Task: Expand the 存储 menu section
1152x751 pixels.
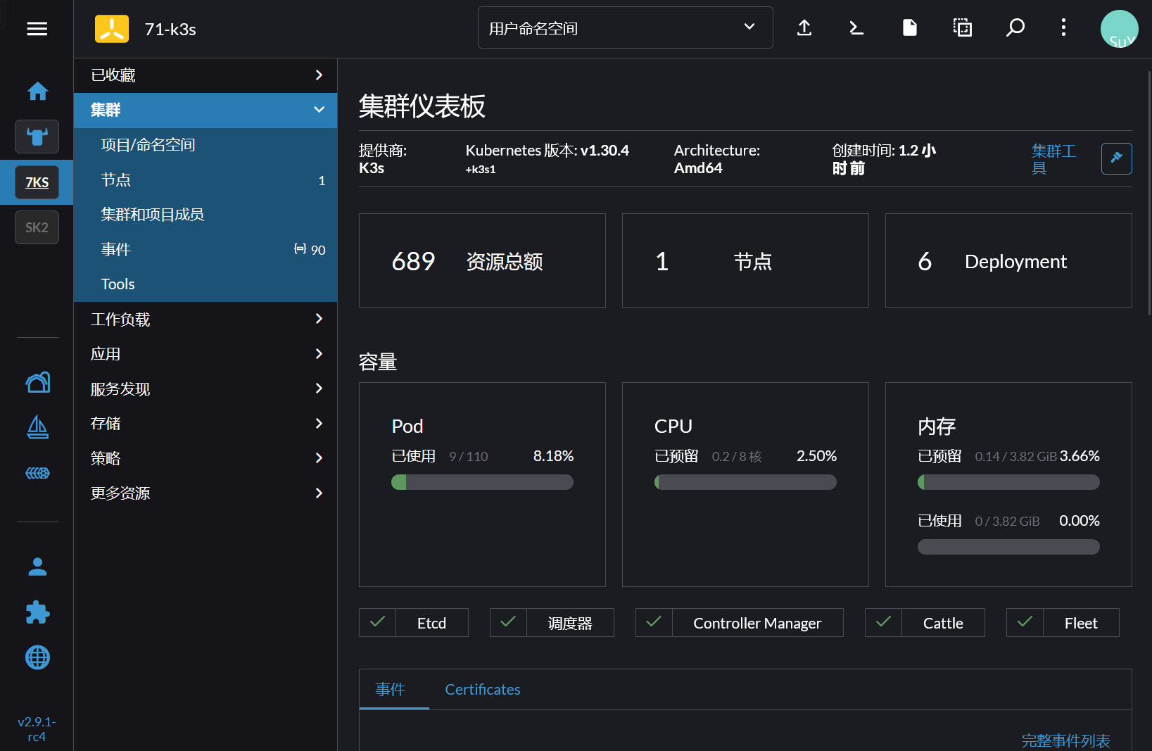Action: click(205, 424)
